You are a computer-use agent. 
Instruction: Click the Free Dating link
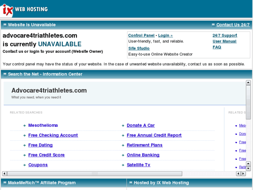click(x=40, y=145)
